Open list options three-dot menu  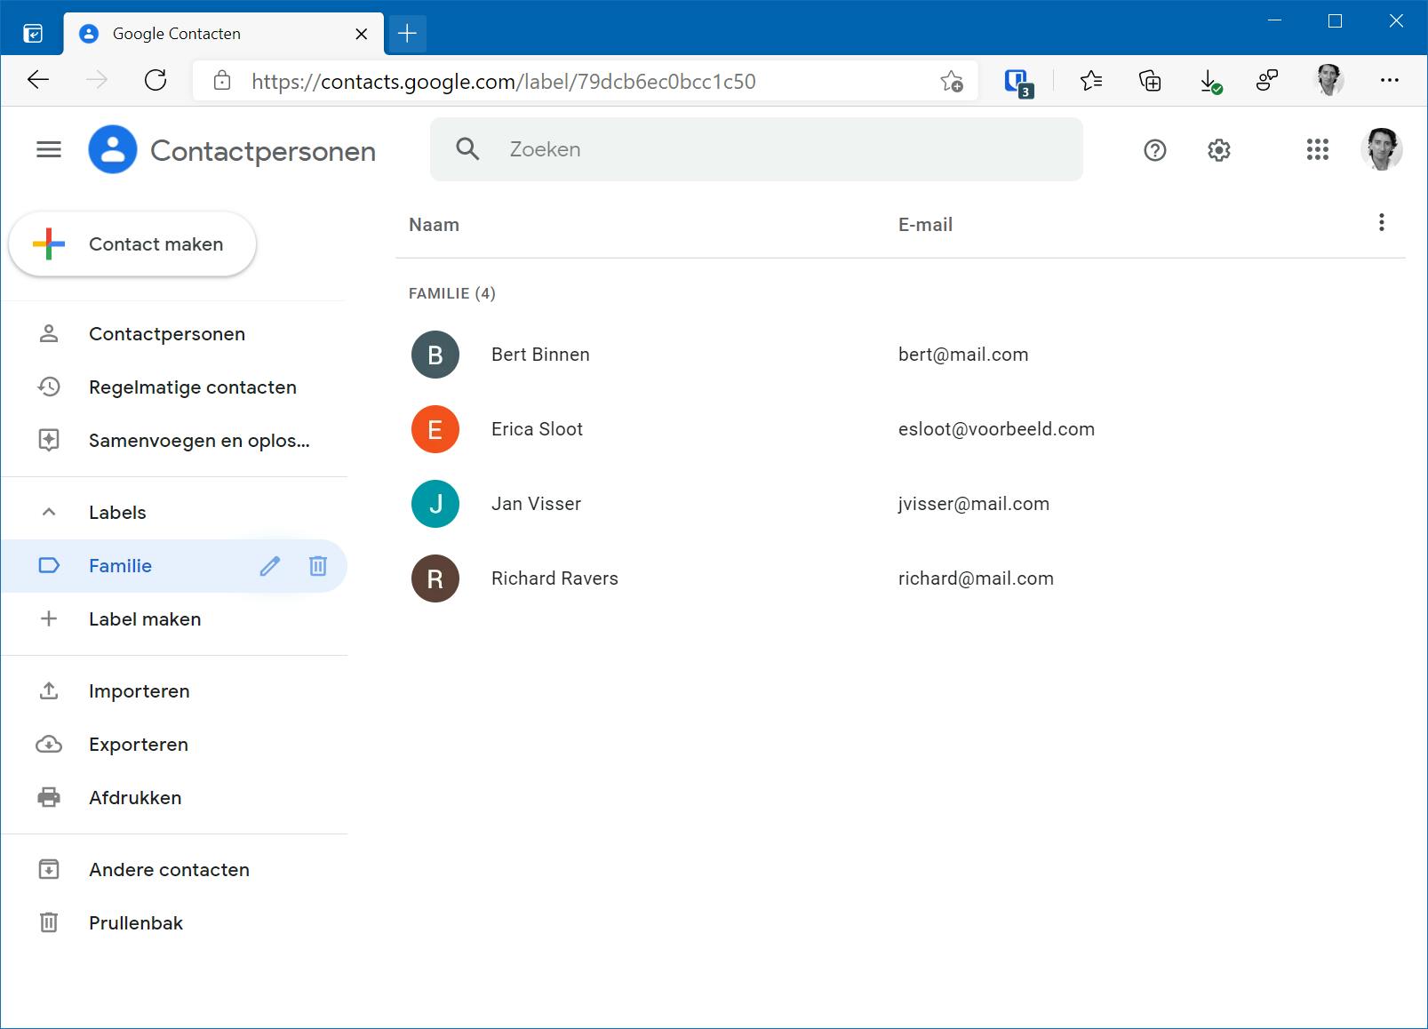pos(1381,223)
